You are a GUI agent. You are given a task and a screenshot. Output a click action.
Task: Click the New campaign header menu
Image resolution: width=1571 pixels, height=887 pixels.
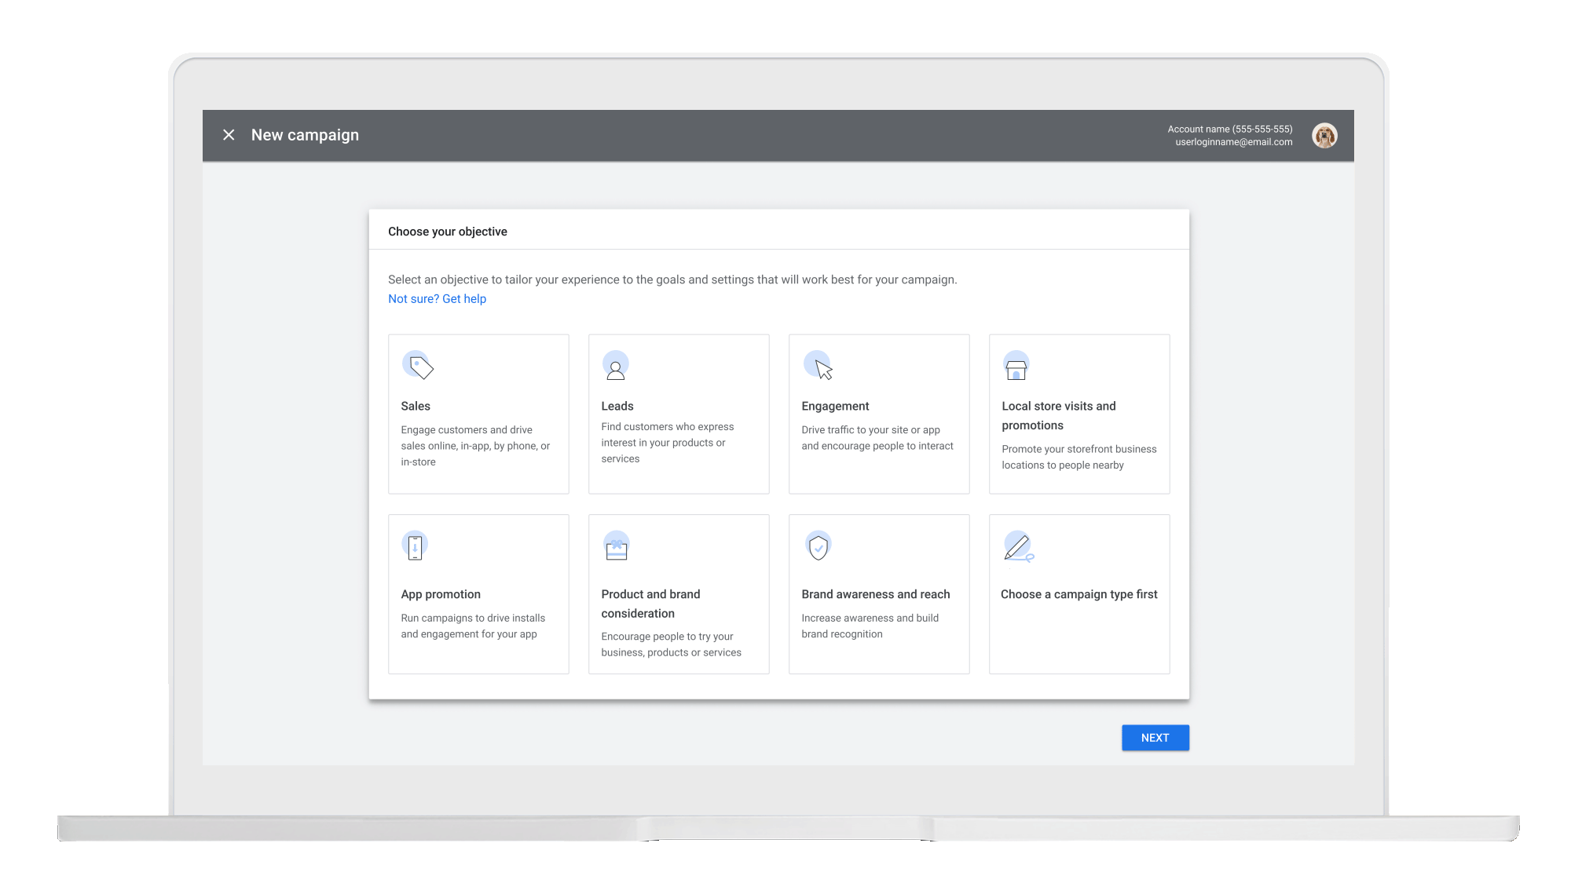coord(306,135)
